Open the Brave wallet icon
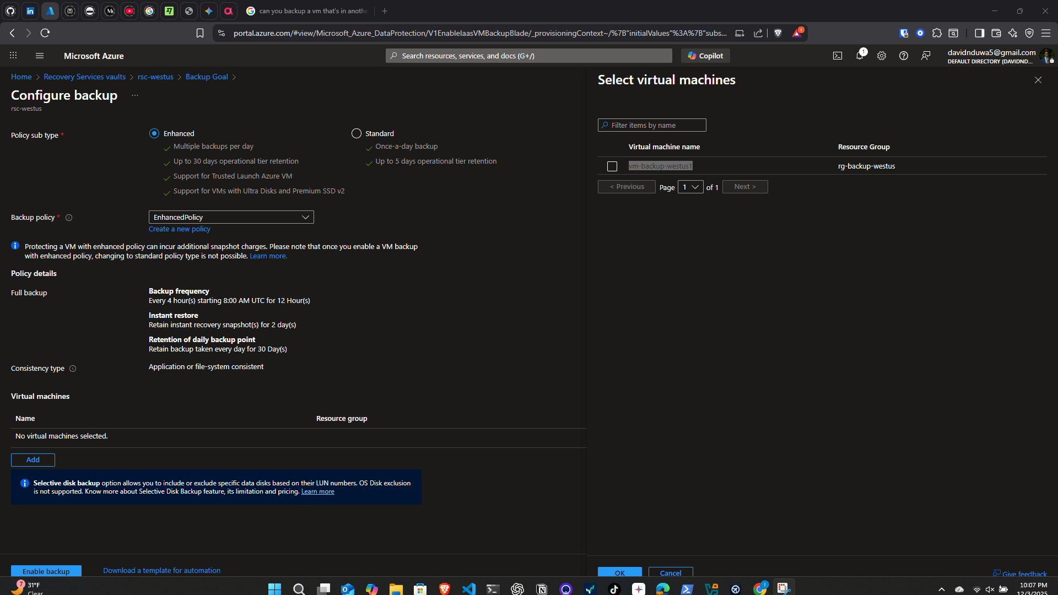Screen dimensions: 1058x595 (x=996, y=33)
